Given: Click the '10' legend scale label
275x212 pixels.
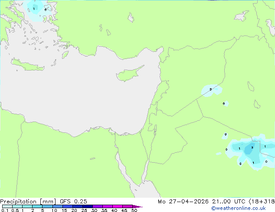Looking at the screenshot, I should pos(54,210).
